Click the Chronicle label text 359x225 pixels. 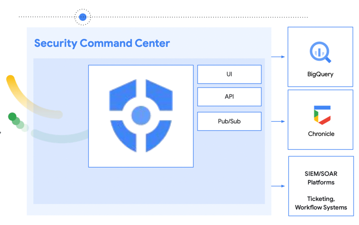pyautogui.click(x=321, y=134)
